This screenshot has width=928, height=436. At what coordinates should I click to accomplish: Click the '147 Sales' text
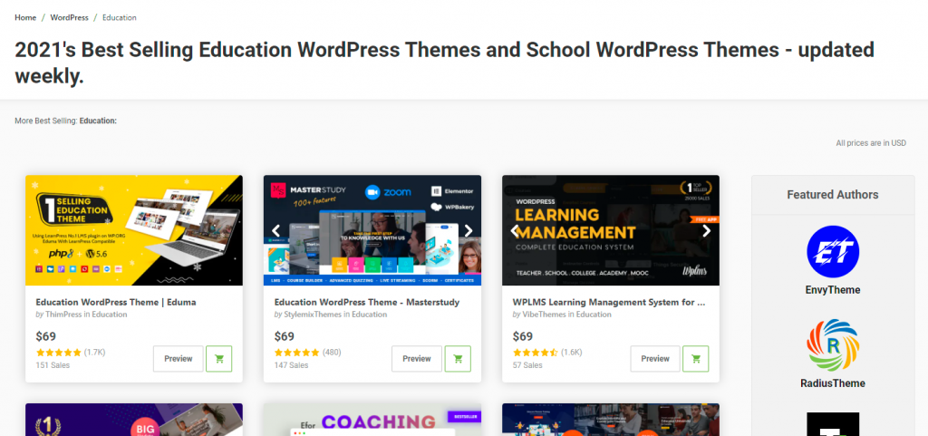pyautogui.click(x=291, y=365)
